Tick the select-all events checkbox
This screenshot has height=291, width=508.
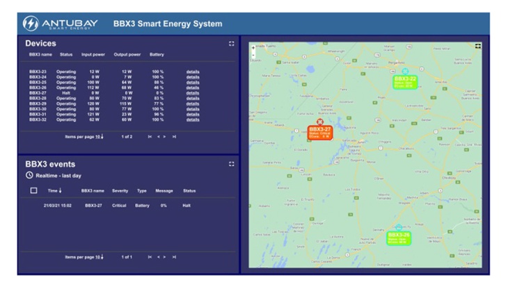(x=33, y=190)
